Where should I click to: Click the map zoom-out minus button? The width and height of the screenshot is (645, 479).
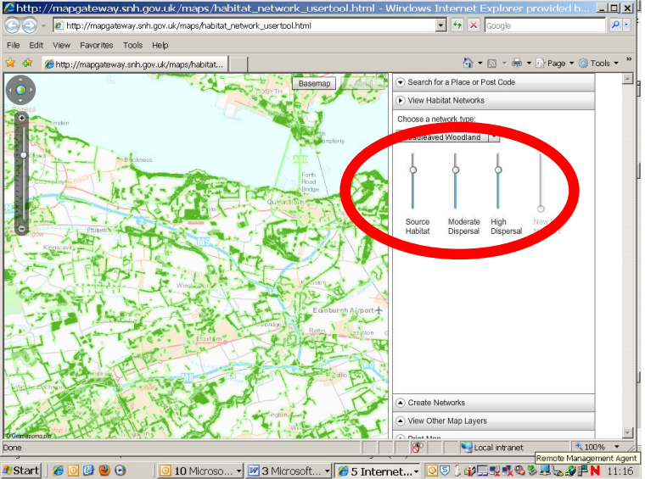click(x=22, y=229)
